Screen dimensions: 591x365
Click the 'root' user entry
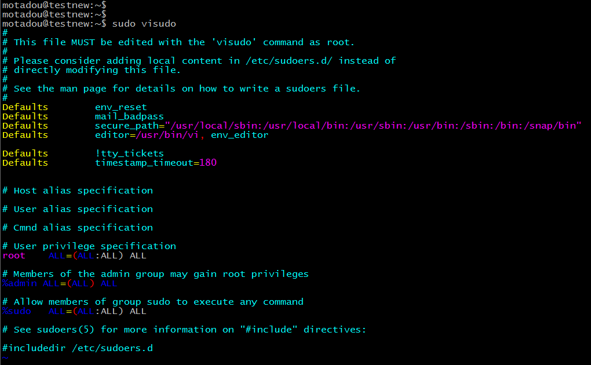pyautogui.click(x=14, y=256)
